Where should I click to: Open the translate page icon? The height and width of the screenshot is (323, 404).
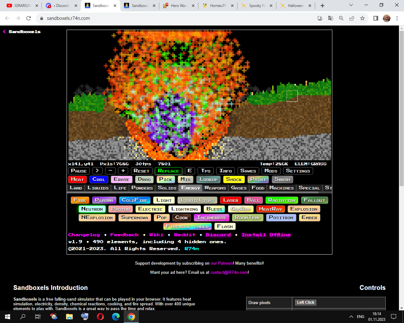[330, 18]
